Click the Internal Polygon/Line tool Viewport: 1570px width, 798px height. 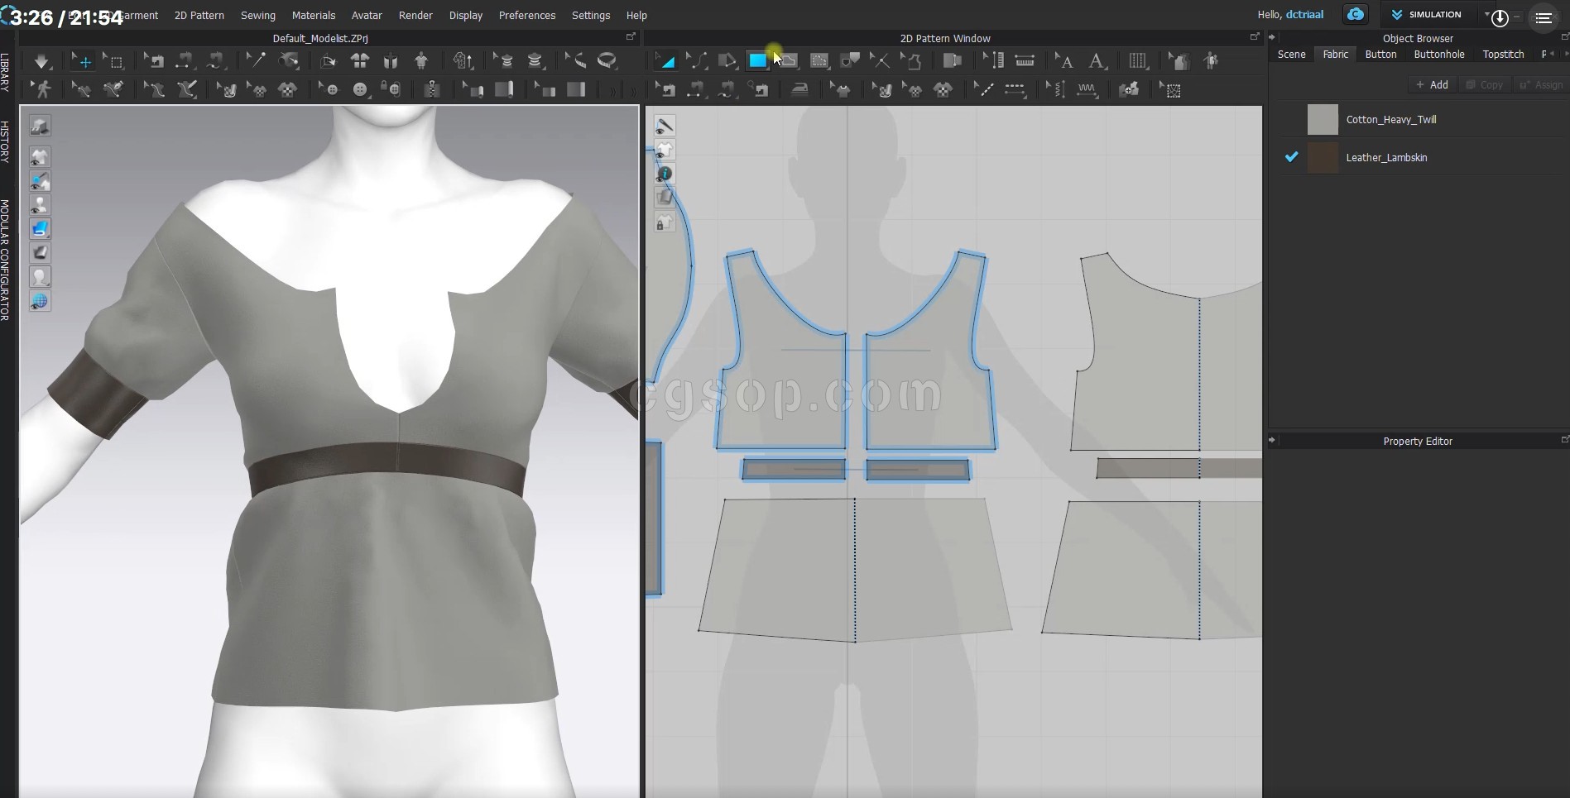click(x=788, y=60)
